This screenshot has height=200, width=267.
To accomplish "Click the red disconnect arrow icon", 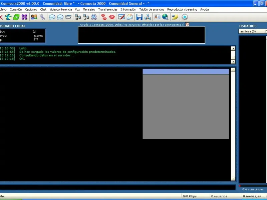I will pyautogui.click(x=1, y=17).
